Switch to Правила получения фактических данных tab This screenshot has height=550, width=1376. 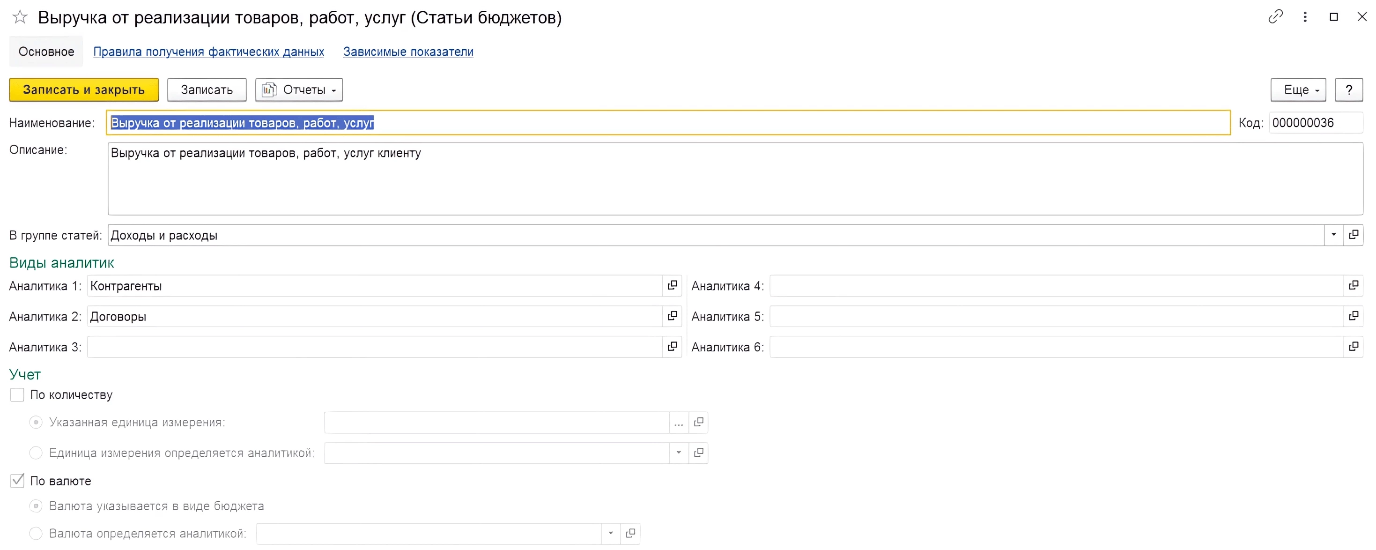208,52
